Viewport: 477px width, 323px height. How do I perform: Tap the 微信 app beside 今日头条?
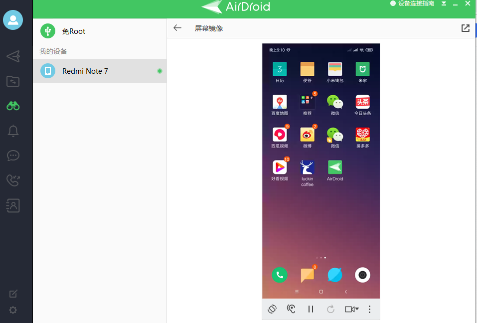[335, 105]
